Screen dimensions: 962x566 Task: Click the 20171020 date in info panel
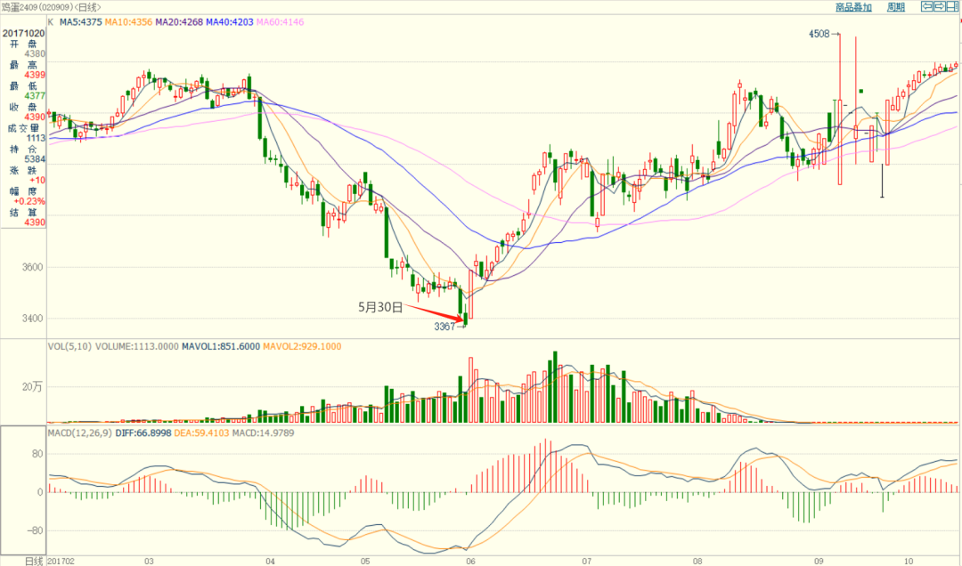(22, 33)
